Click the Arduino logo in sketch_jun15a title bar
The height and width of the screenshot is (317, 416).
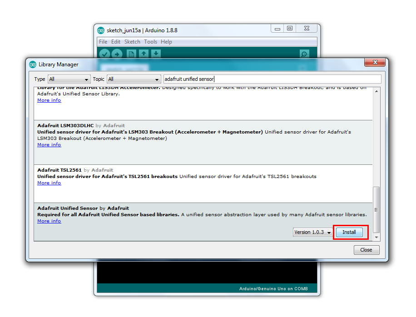pyautogui.click(x=101, y=30)
